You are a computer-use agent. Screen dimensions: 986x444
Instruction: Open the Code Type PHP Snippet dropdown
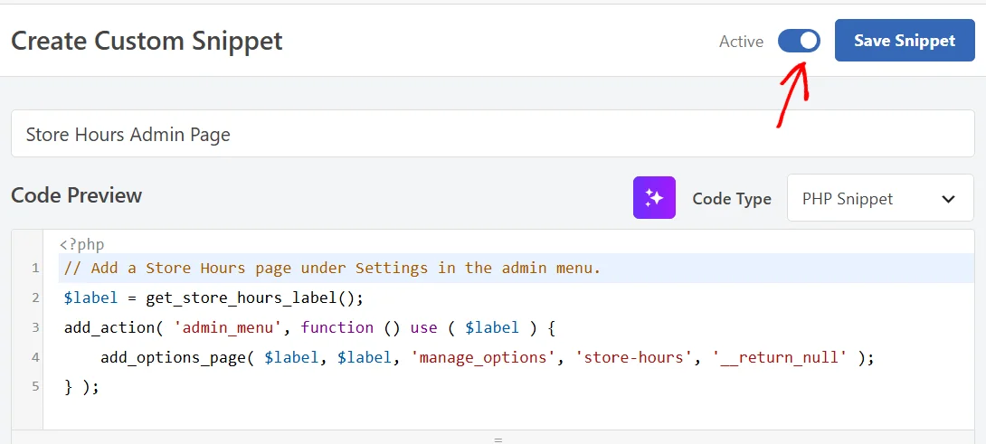tap(880, 198)
